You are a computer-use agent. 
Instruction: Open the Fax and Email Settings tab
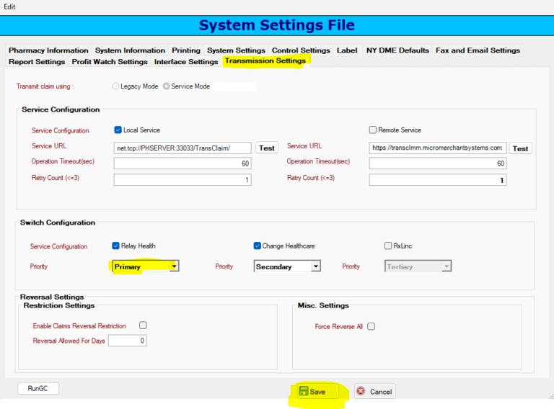point(478,50)
